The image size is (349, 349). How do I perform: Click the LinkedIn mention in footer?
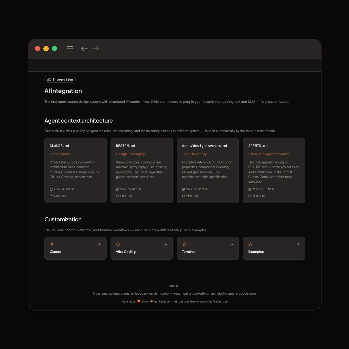pyautogui.click(x=199, y=293)
